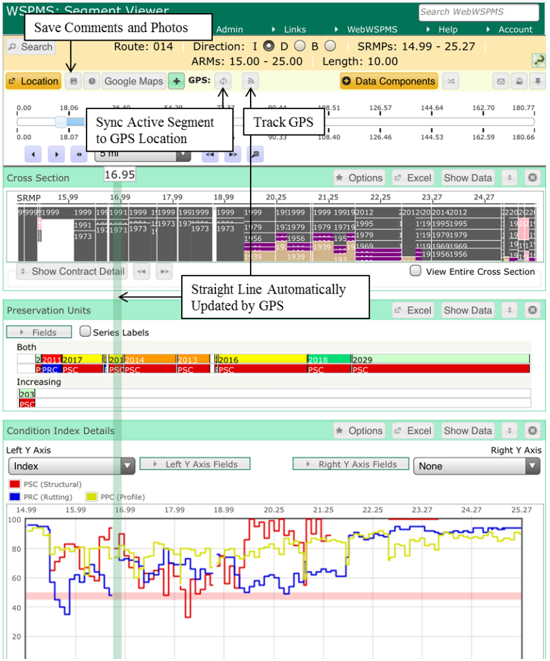Close the Preservation Units panel

point(533,310)
